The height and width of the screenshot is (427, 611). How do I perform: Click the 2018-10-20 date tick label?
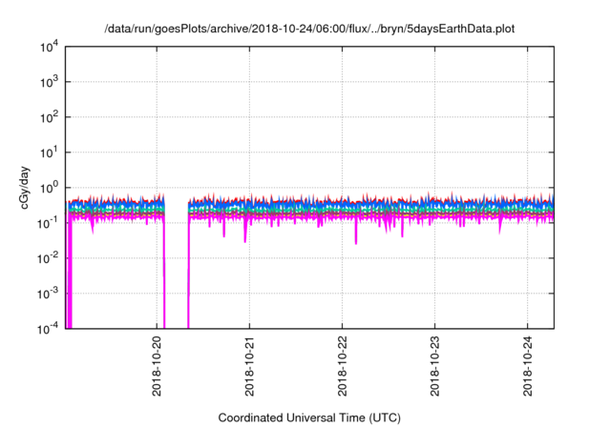tap(157, 366)
